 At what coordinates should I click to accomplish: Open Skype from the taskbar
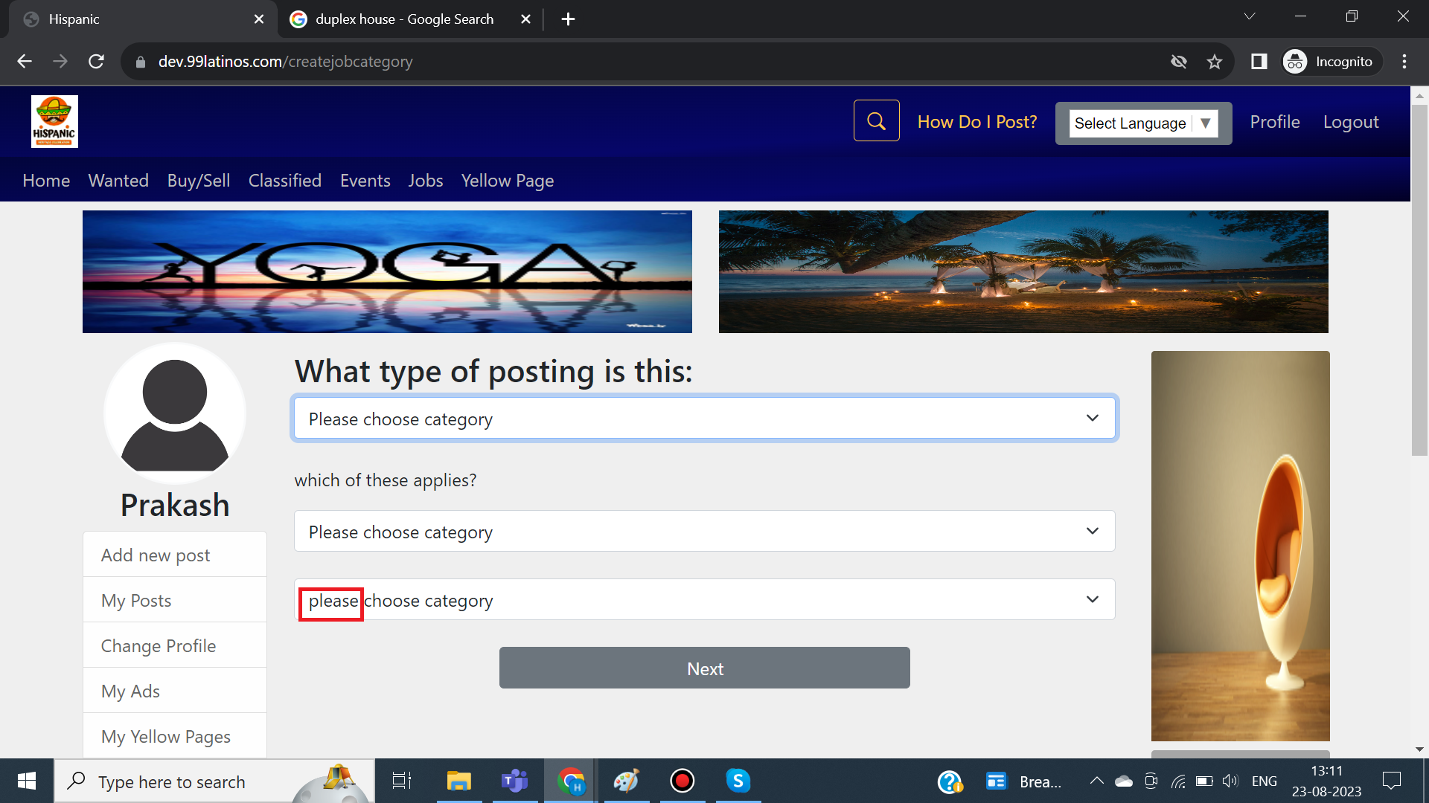738,781
